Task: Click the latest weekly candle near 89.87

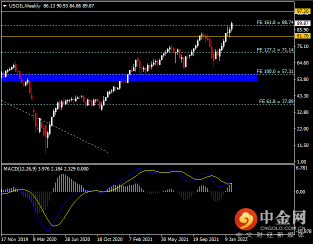Action: (x=232, y=26)
